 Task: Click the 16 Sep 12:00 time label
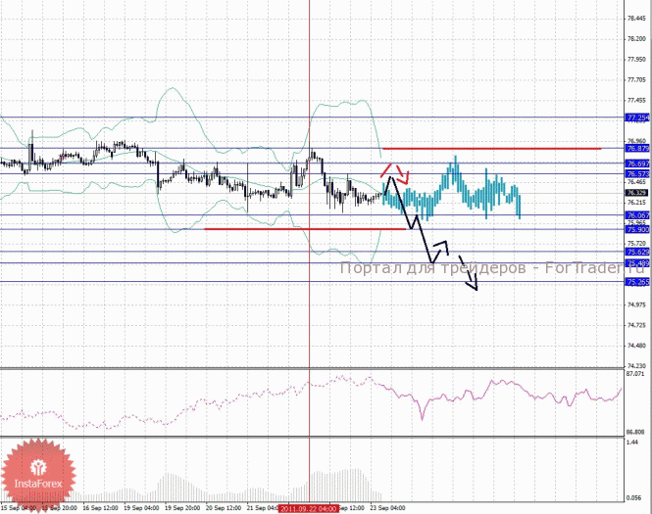click(101, 508)
